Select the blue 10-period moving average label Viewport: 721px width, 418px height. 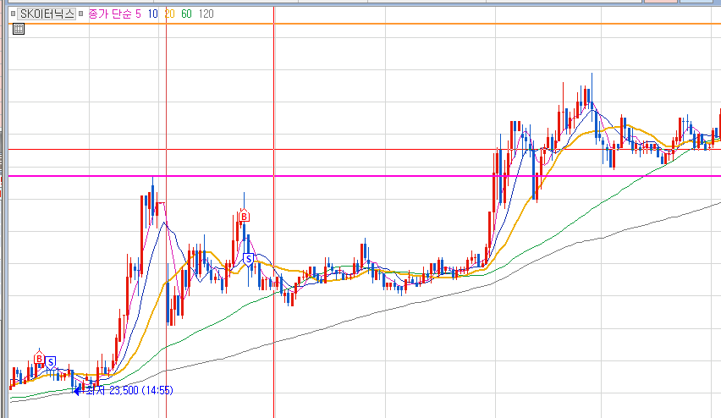[152, 14]
